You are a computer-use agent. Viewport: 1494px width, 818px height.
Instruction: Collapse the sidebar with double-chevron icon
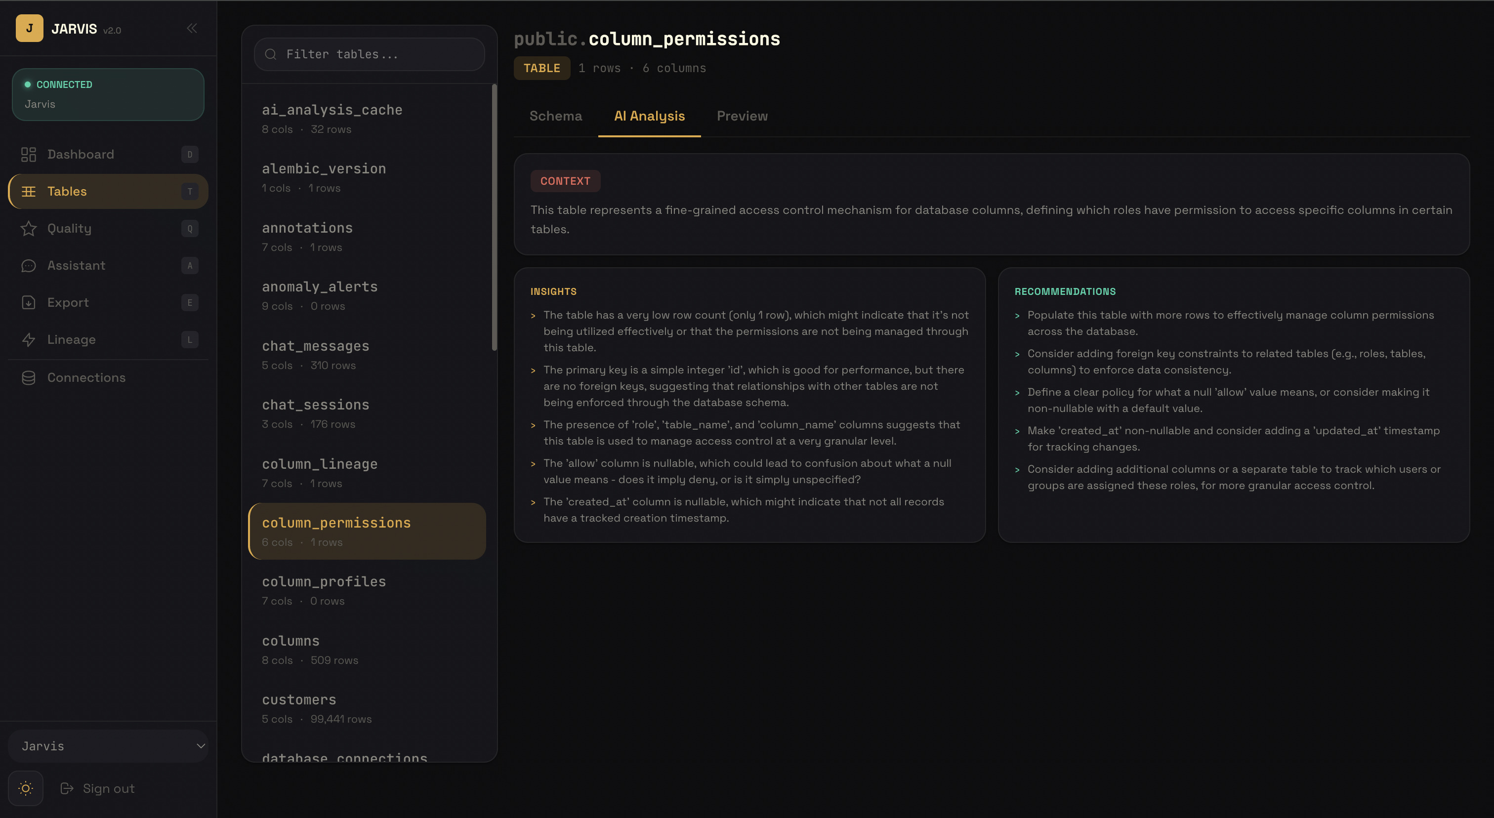pyautogui.click(x=192, y=28)
